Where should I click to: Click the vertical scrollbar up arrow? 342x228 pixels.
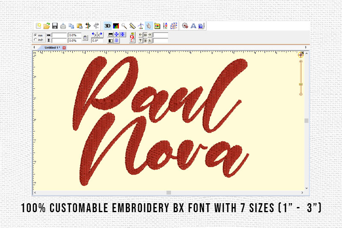click(x=307, y=53)
